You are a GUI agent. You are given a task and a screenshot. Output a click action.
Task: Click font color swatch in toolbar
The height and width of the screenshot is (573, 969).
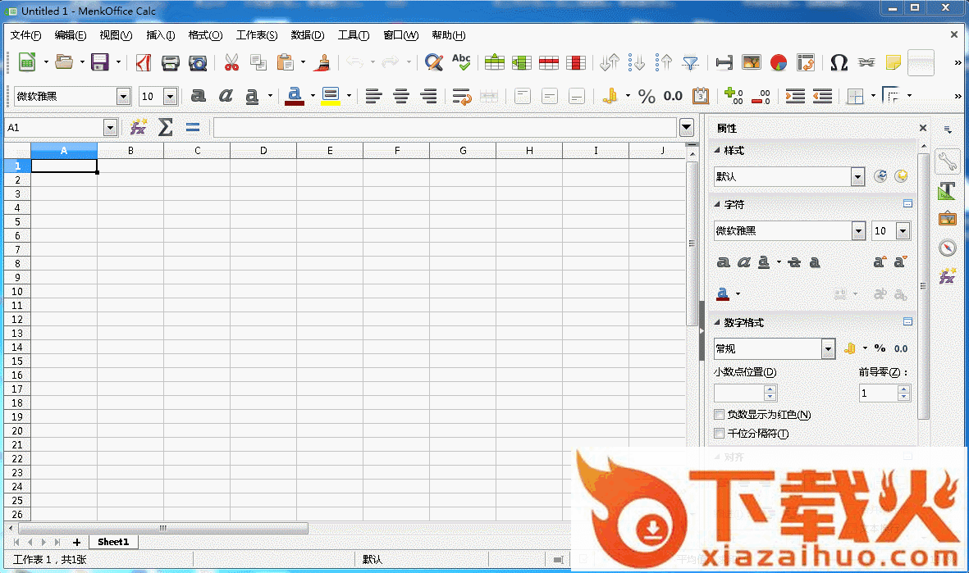click(x=295, y=97)
